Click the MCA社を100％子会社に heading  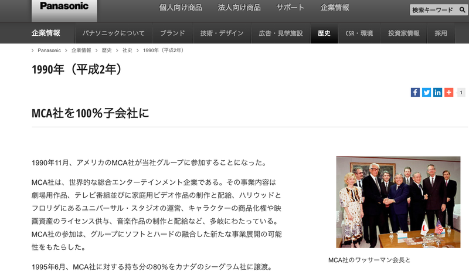(90, 113)
